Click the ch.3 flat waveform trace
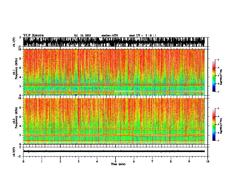Viewport: 234px width, 181px height. [x=114, y=151]
